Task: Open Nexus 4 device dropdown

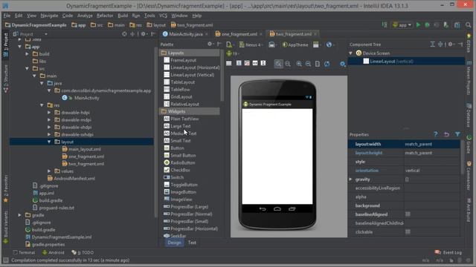Action: click(x=251, y=44)
